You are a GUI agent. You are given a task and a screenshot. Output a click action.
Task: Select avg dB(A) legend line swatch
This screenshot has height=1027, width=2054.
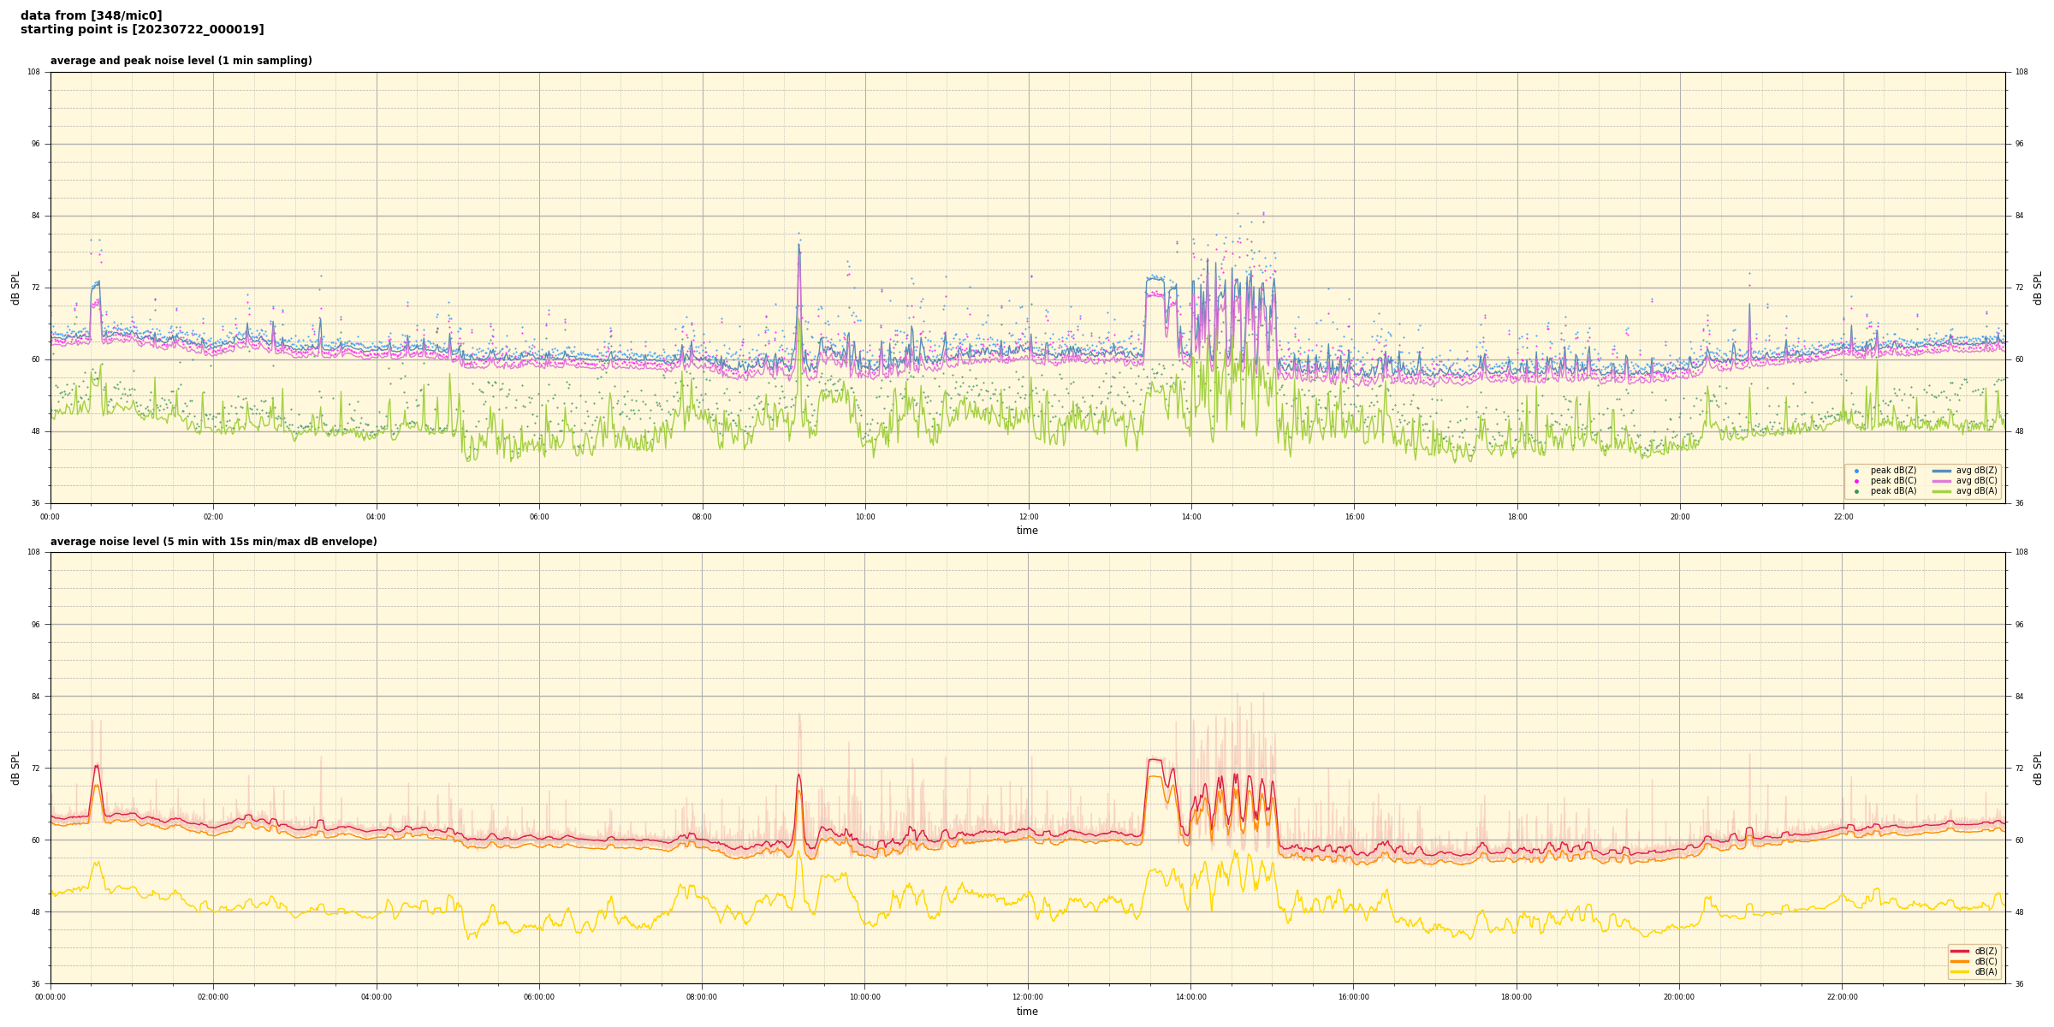coord(1942,491)
